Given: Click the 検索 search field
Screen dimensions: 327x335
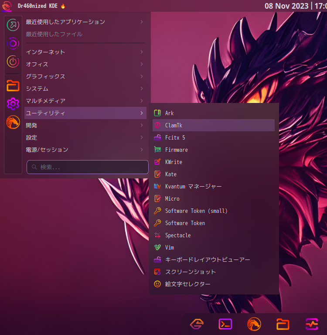Looking at the screenshot, I should 88,167.
